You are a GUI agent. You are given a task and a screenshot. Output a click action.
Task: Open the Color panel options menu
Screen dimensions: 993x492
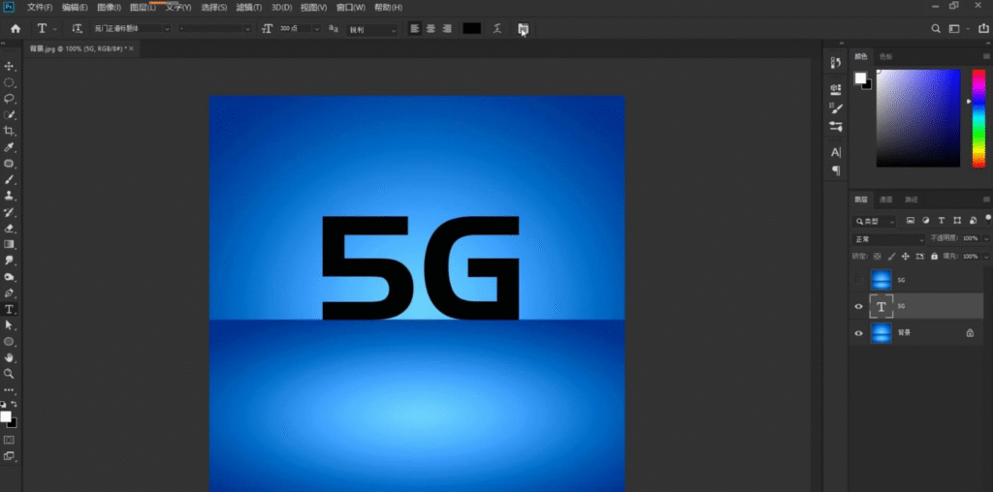(x=986, y=56)
